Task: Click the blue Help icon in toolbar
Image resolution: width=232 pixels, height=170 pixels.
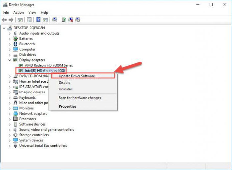Action: coord(38,20)
